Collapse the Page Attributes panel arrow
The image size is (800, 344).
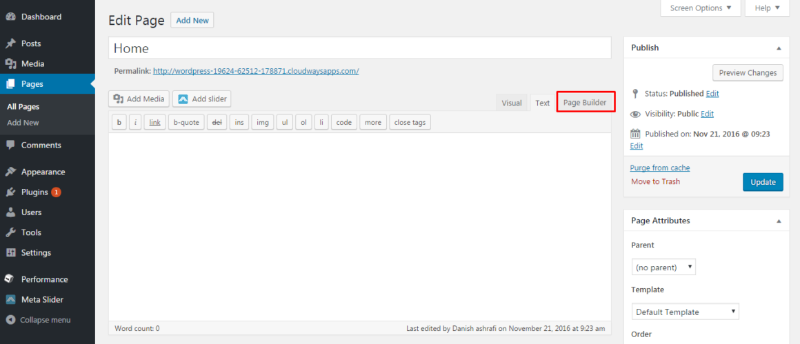(779, 221)
